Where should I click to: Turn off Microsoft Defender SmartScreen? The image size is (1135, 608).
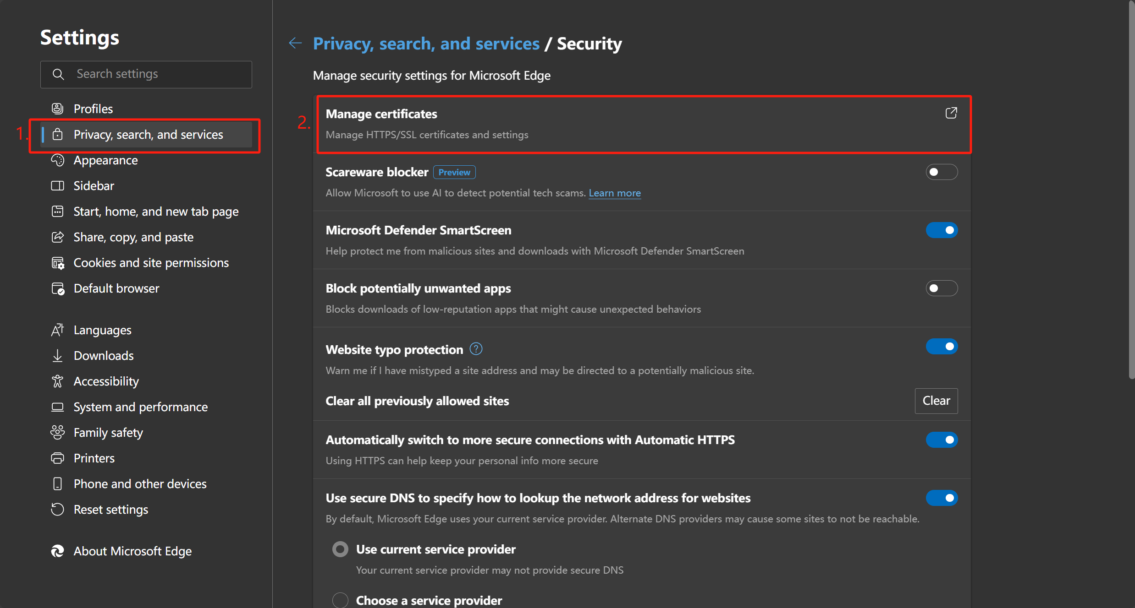[x=941, y=230]
